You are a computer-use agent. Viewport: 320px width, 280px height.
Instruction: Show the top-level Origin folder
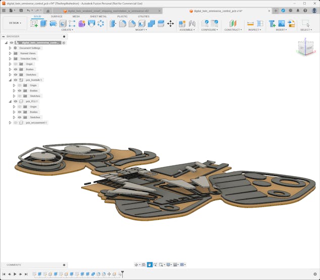click(x=15, y=64)
